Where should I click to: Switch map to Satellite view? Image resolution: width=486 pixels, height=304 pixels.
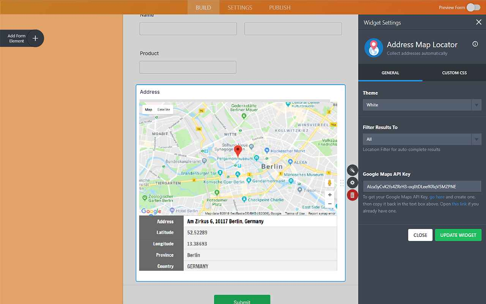(x=164, y=109)
